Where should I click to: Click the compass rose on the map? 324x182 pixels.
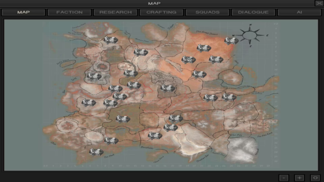point(250,35)
